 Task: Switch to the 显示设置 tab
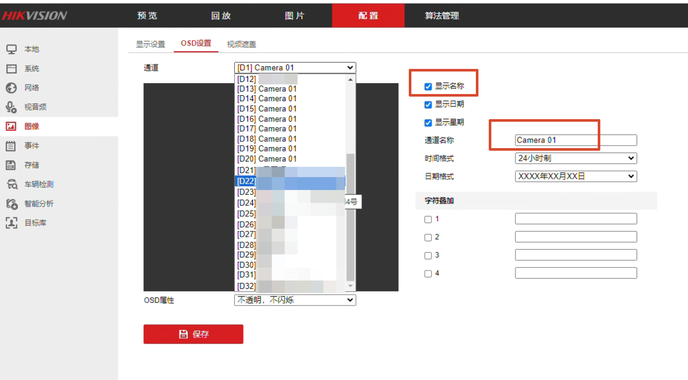[x=151, y=44]
